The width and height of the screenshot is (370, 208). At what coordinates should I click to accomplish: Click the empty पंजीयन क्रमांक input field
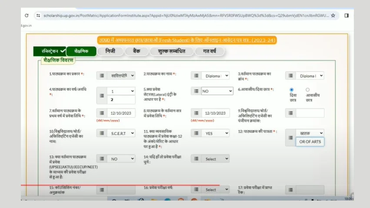(x=310, y=113)
